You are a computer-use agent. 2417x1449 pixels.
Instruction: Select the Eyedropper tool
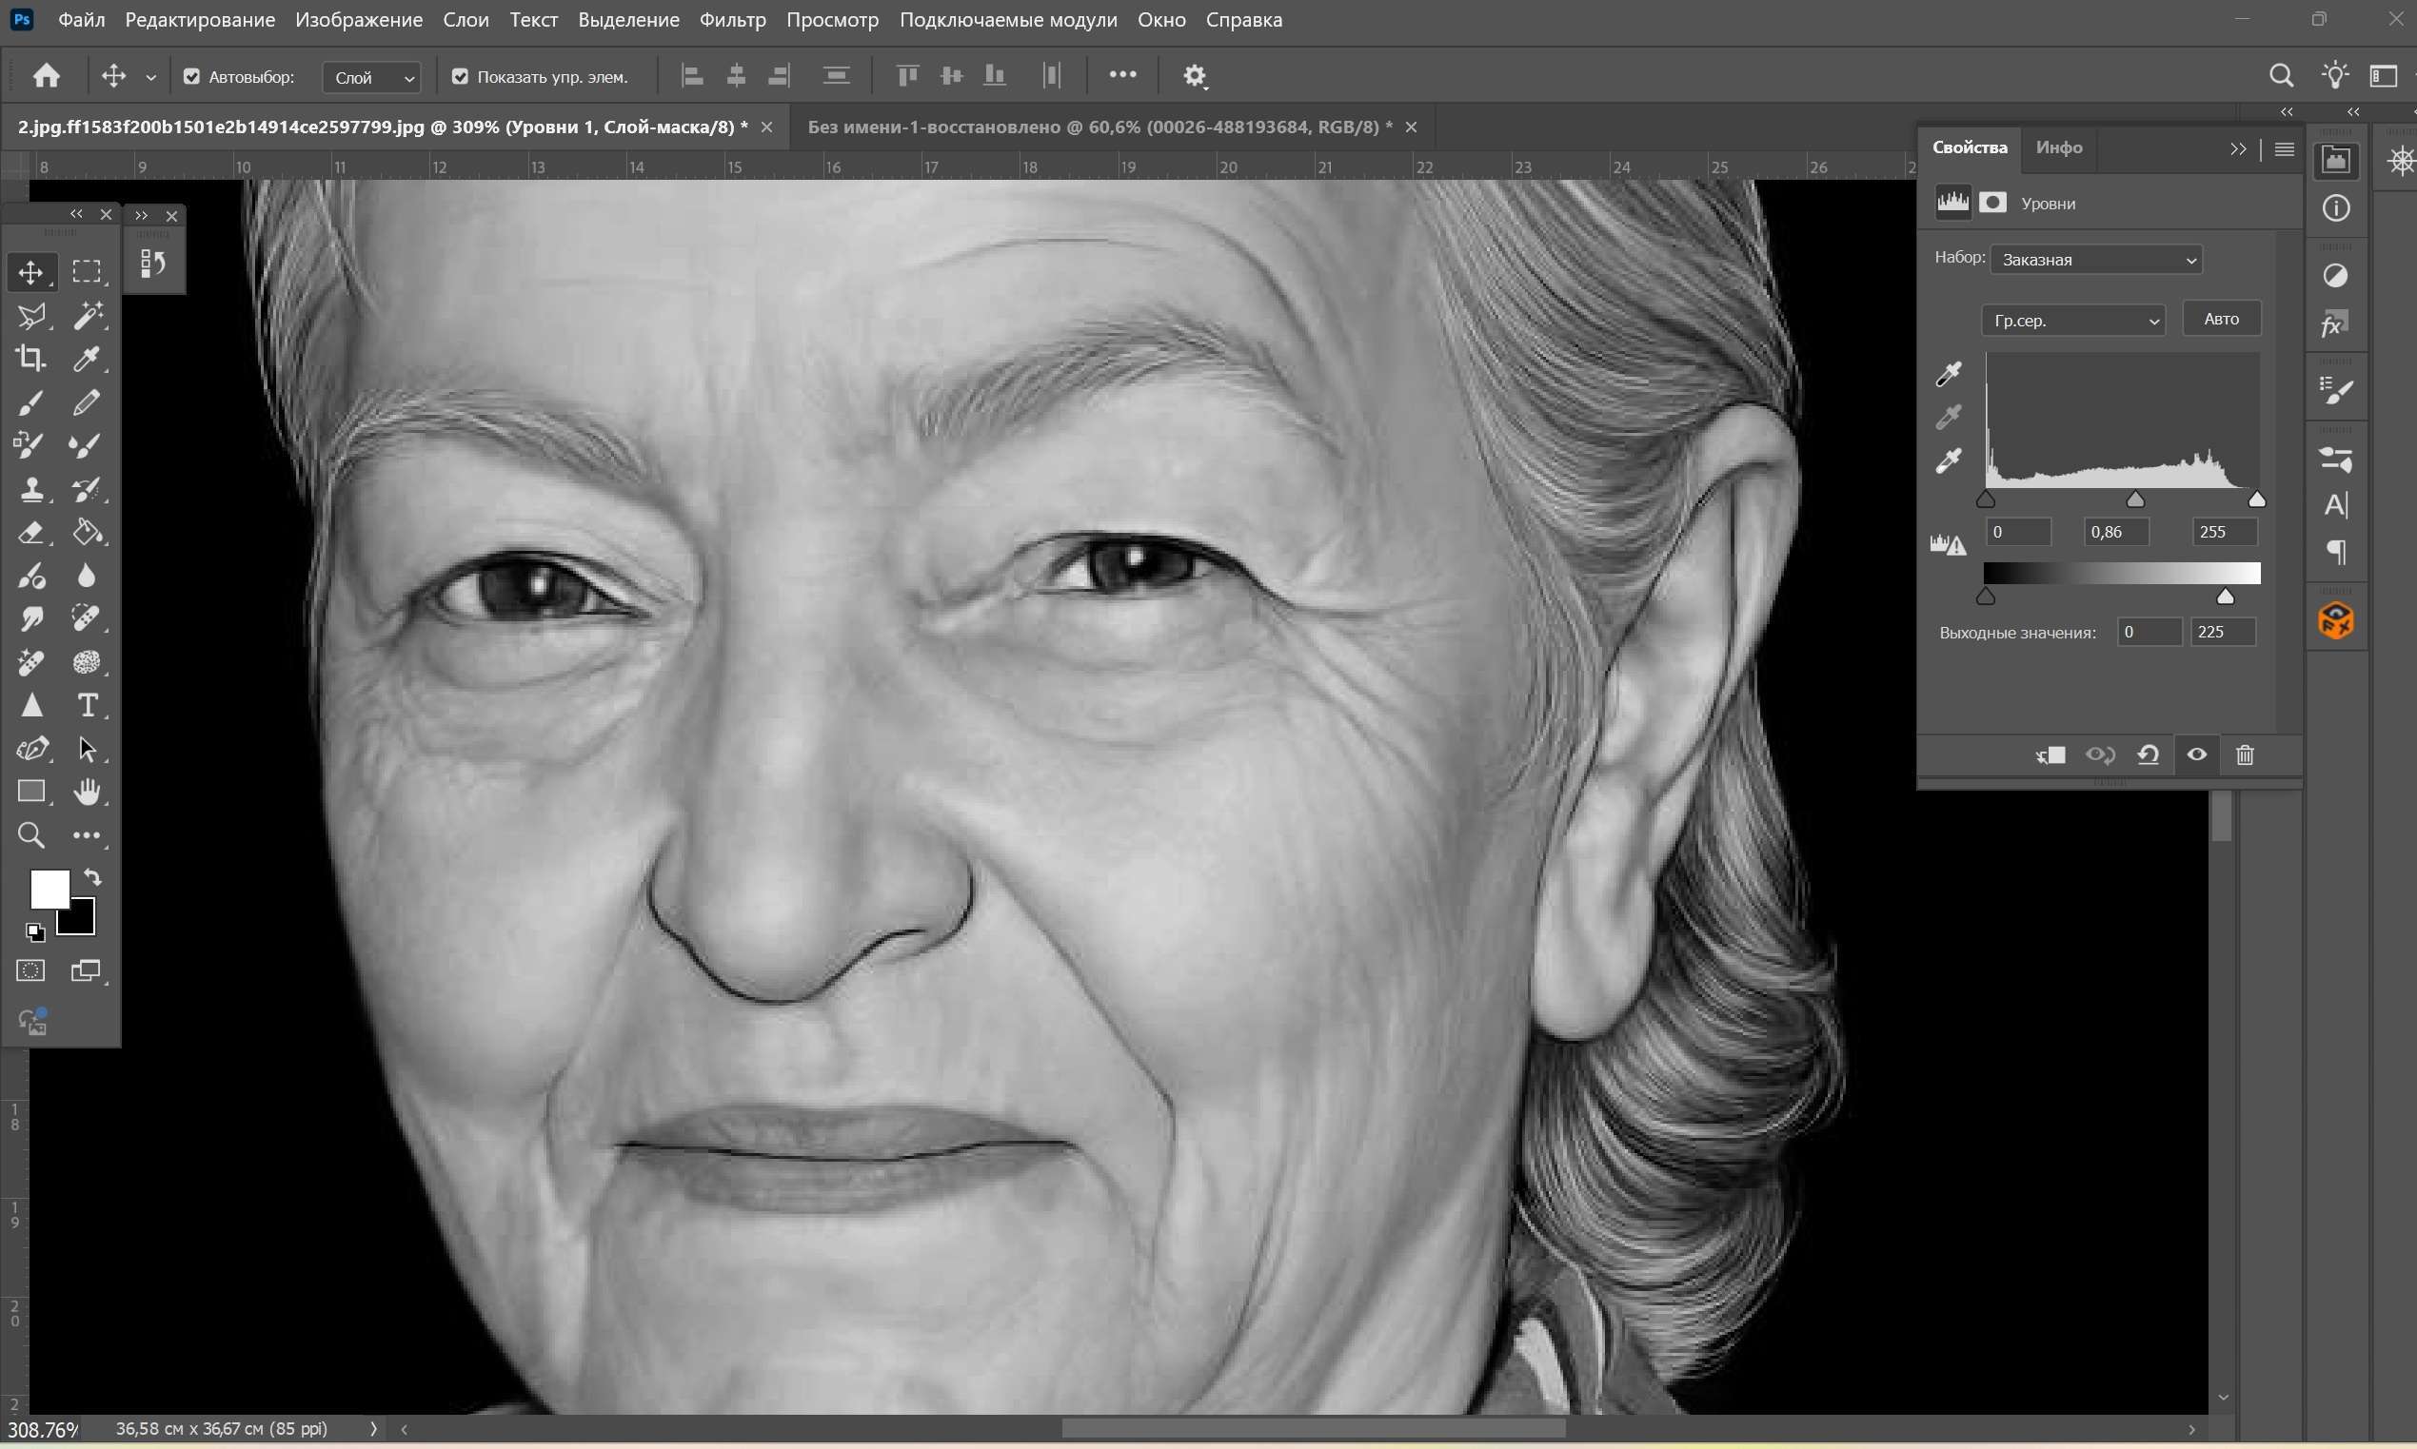point(87,359)
